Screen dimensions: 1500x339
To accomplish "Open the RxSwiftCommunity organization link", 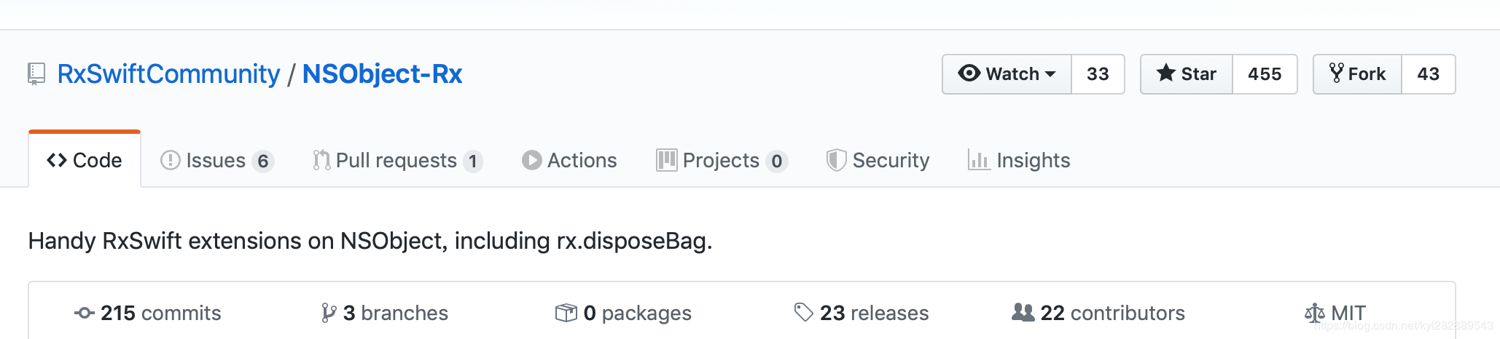I will (x=168, y=74).
